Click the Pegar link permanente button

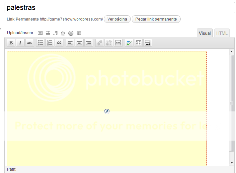coord(156,19)
